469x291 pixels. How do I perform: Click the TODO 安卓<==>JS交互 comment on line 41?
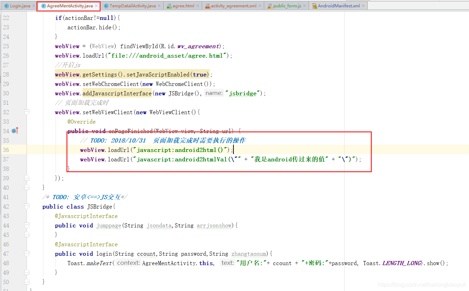tap(85, 197)
